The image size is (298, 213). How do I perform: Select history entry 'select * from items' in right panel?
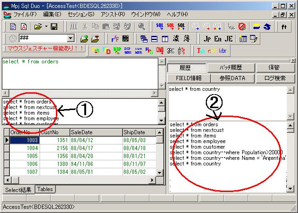click(193, 136)
